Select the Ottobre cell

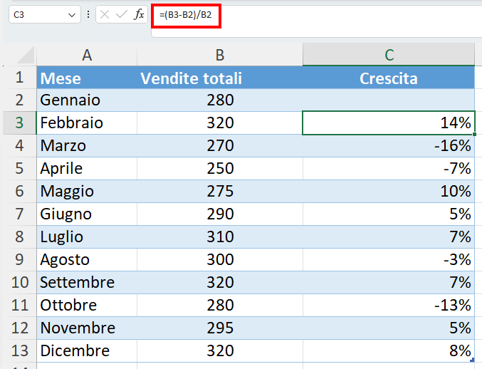(x=87, y=305)
